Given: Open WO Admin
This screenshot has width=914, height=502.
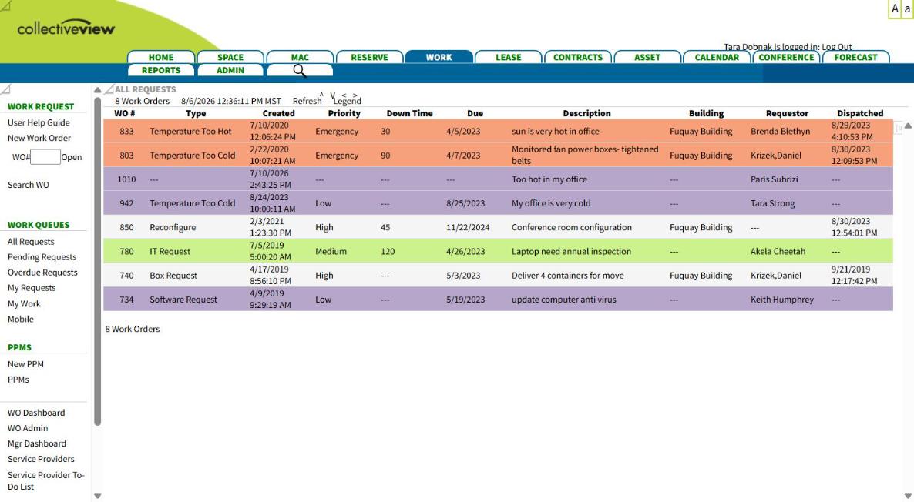Looking at the screenshot, I should (x=28, y=428).
